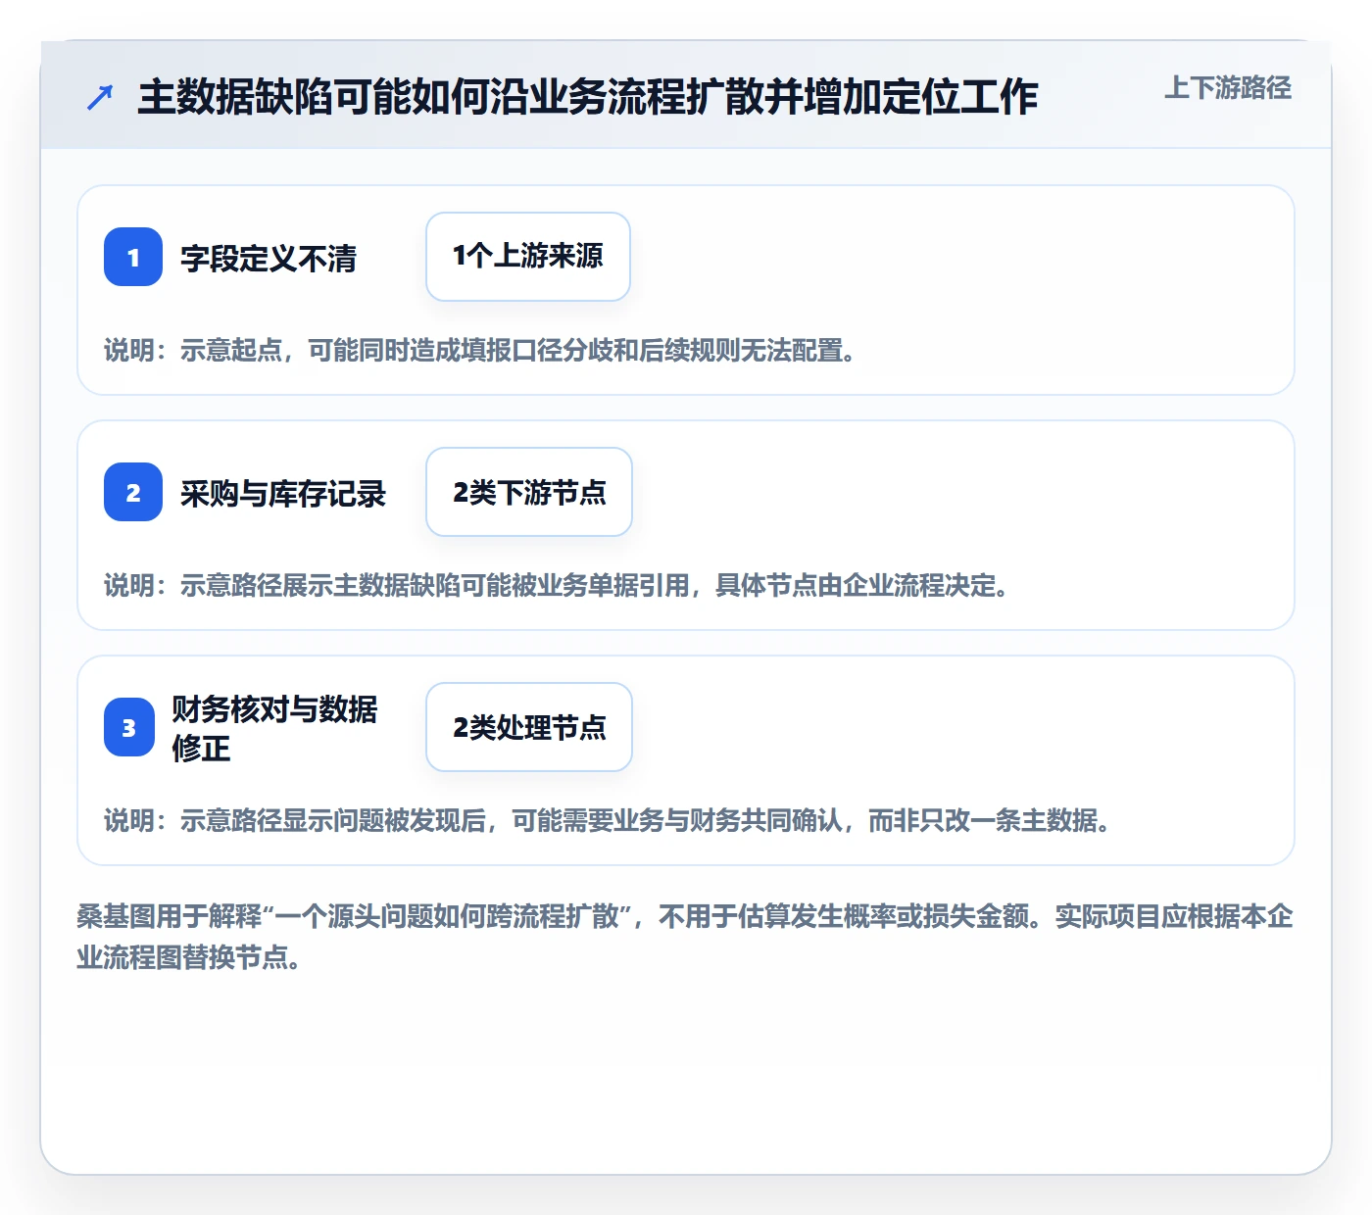Select the 2类下游节点 chip
The height and width of the screenshot is (1215, 1372).
coord(529,492)
